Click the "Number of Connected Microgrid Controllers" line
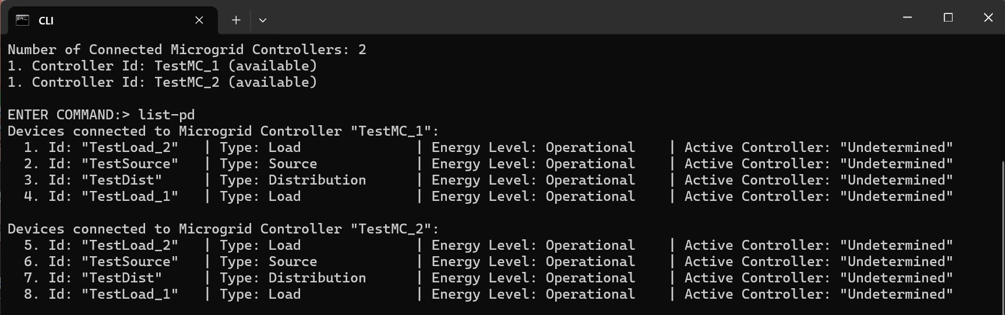This screenshot has height=315, width=1005. [x=186, y=49]
